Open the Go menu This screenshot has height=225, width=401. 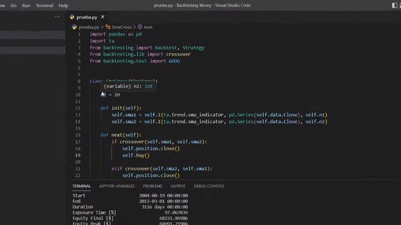[13, 6]
